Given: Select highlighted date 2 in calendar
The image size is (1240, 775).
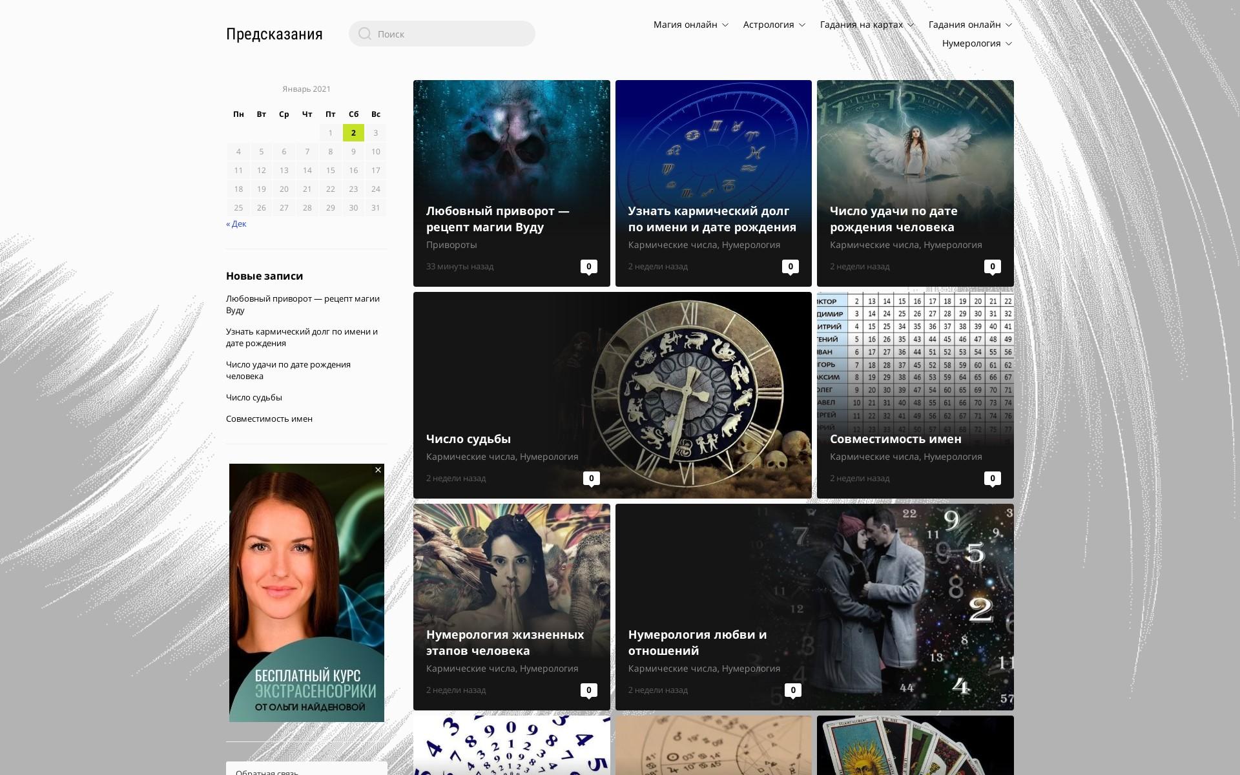Looking at the screenshot, I should 353,133.
